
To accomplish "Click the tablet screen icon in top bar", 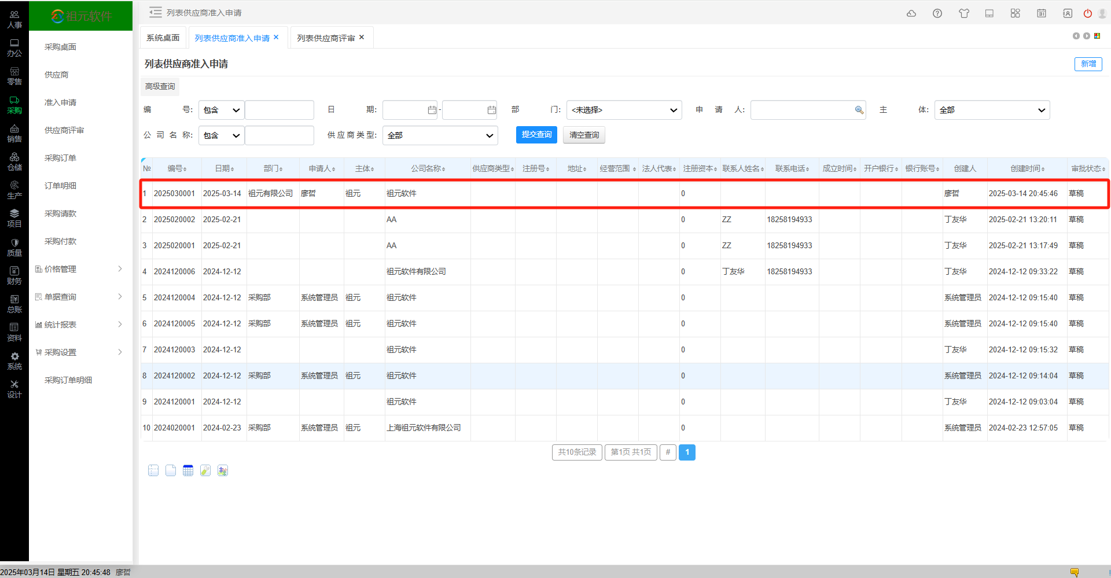I will [989, 13].
